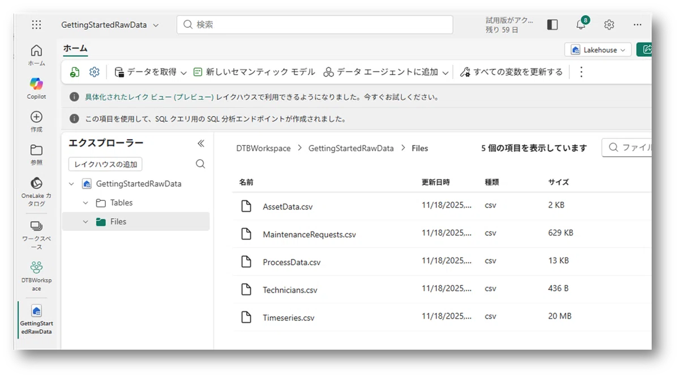Collapse the GettingStartedRawData tree node
679x377 pixels.
pyautogui.click(x=71, y=183)
